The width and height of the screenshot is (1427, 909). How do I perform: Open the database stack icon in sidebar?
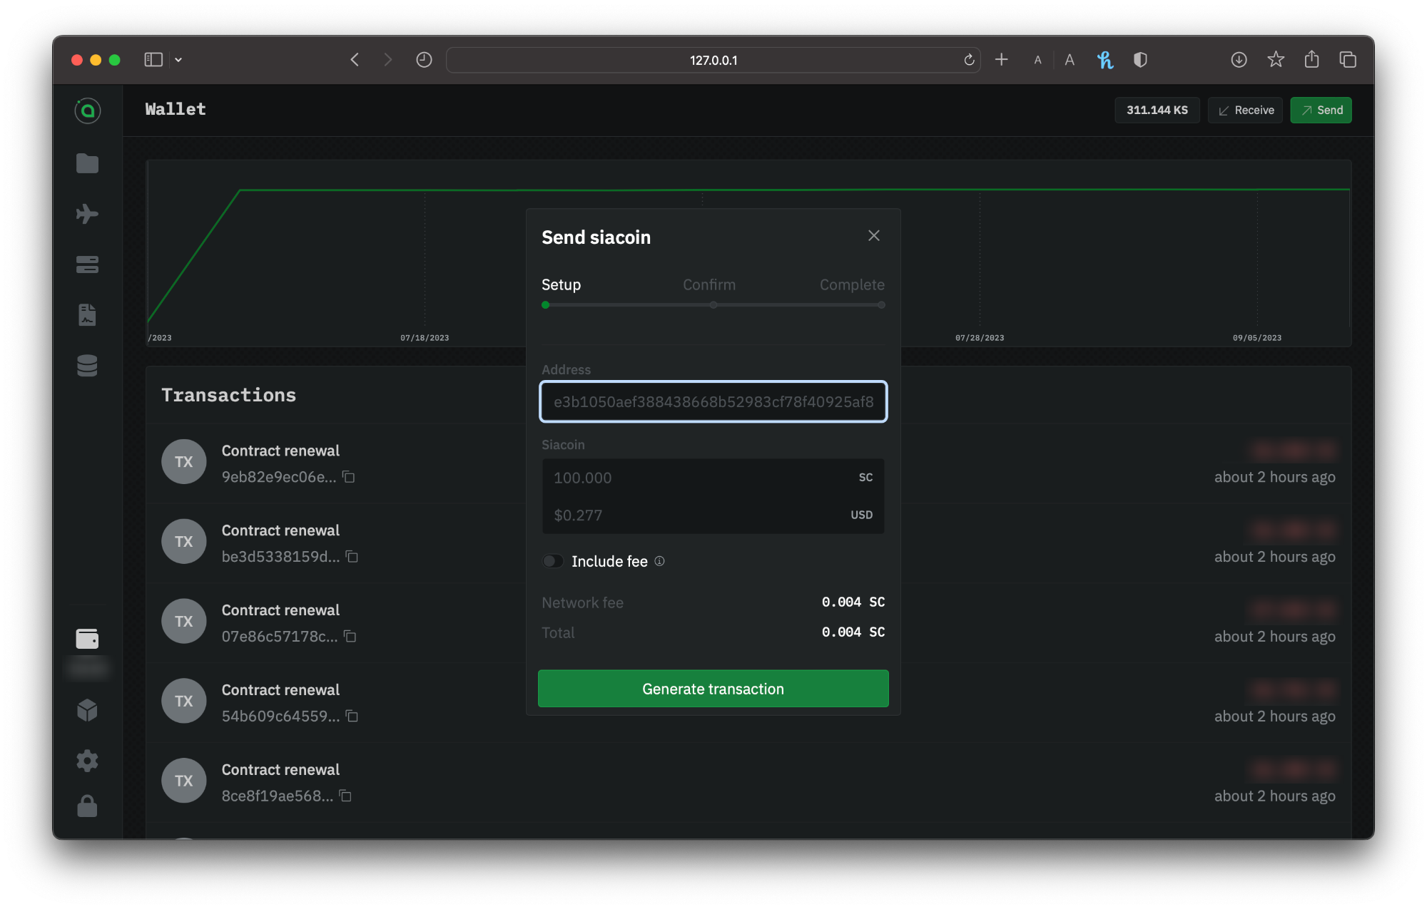click(x=87, y=366)
